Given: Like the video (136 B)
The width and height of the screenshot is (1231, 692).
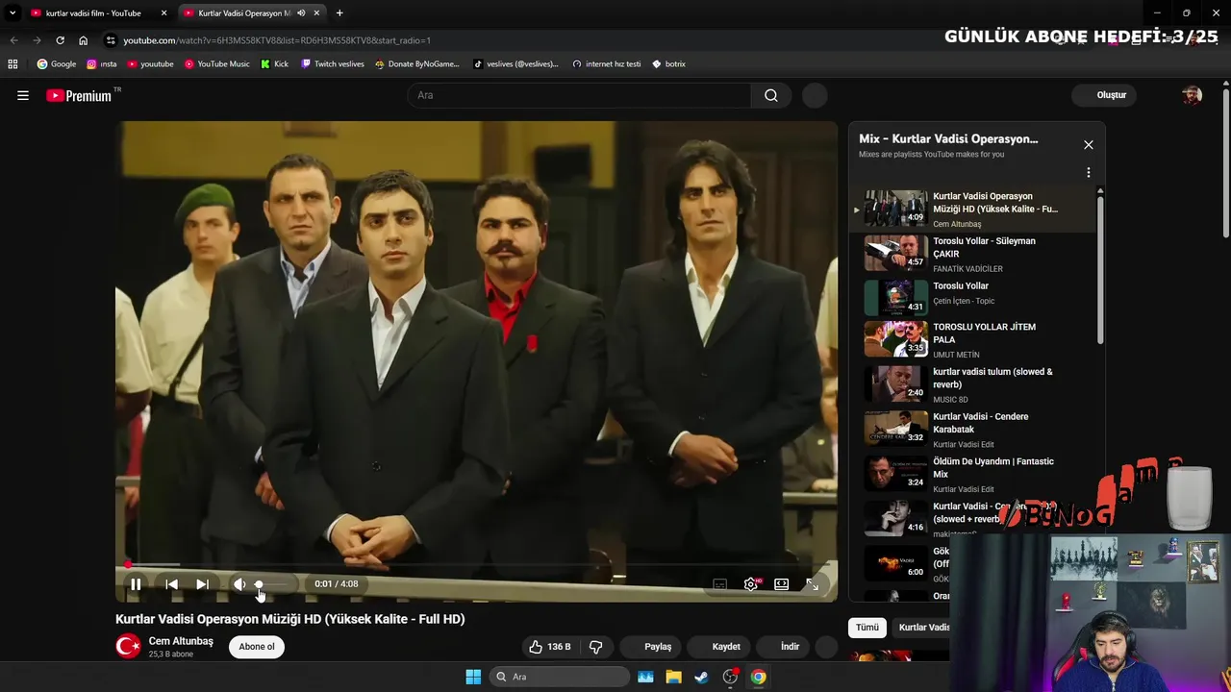Looking at the screenshot, I should click(x=549, y=647).
